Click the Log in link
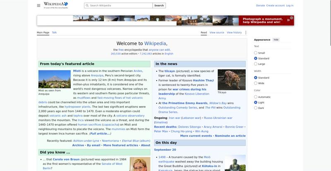Image resolution: width=331 pixels, height=171 pixels. click(290, 5)
